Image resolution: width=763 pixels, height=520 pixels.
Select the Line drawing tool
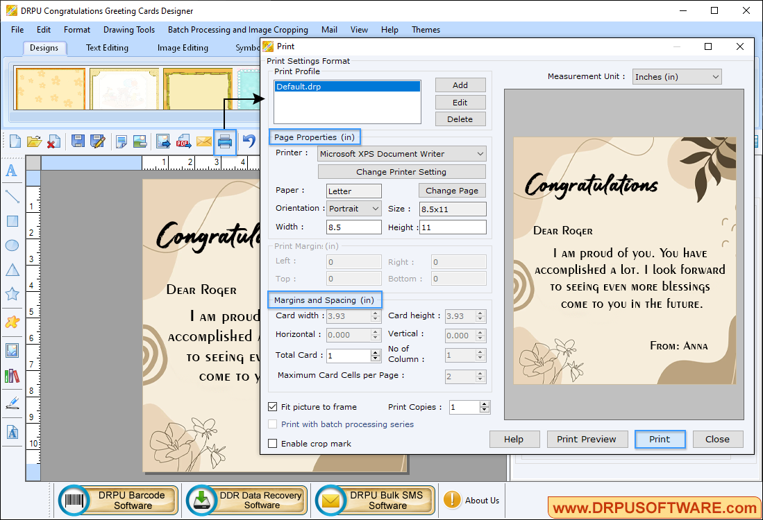click(13, 196)
